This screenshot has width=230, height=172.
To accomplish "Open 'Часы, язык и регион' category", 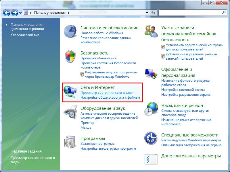I will coord(182,105).
